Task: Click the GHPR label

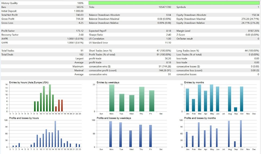Action: [5, 43]
